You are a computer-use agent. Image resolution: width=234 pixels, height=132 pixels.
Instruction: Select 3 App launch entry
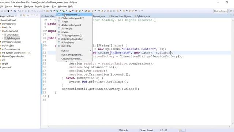[74, 22]
